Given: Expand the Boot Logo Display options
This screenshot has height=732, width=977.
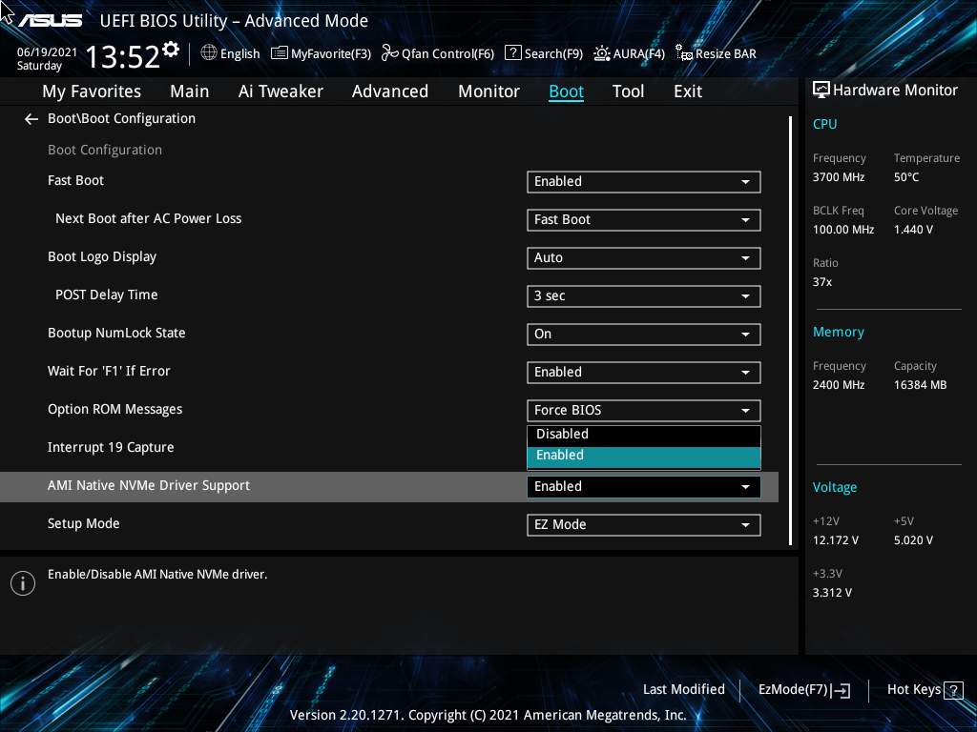Looking at the screenshot, I should click(643, 257).
